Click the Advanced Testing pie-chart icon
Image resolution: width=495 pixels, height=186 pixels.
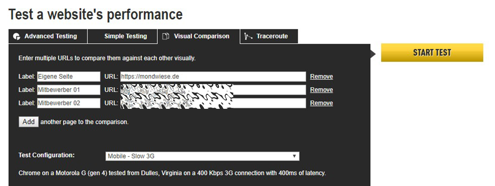click(16, 36)
